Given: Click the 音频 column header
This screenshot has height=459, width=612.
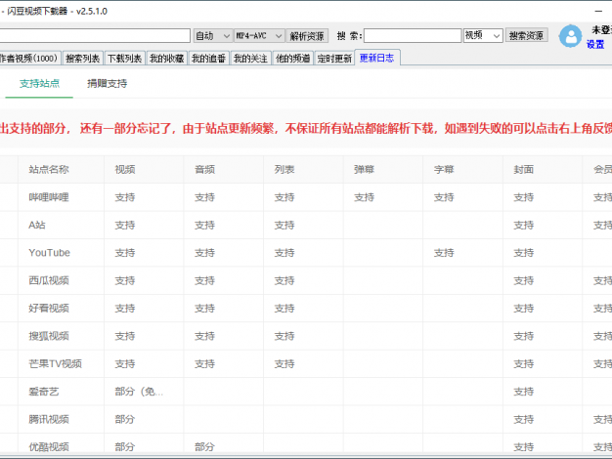Looking at the screenshot, I should click(224, 170).
